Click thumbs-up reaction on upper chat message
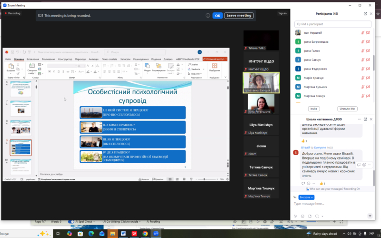 304,141
